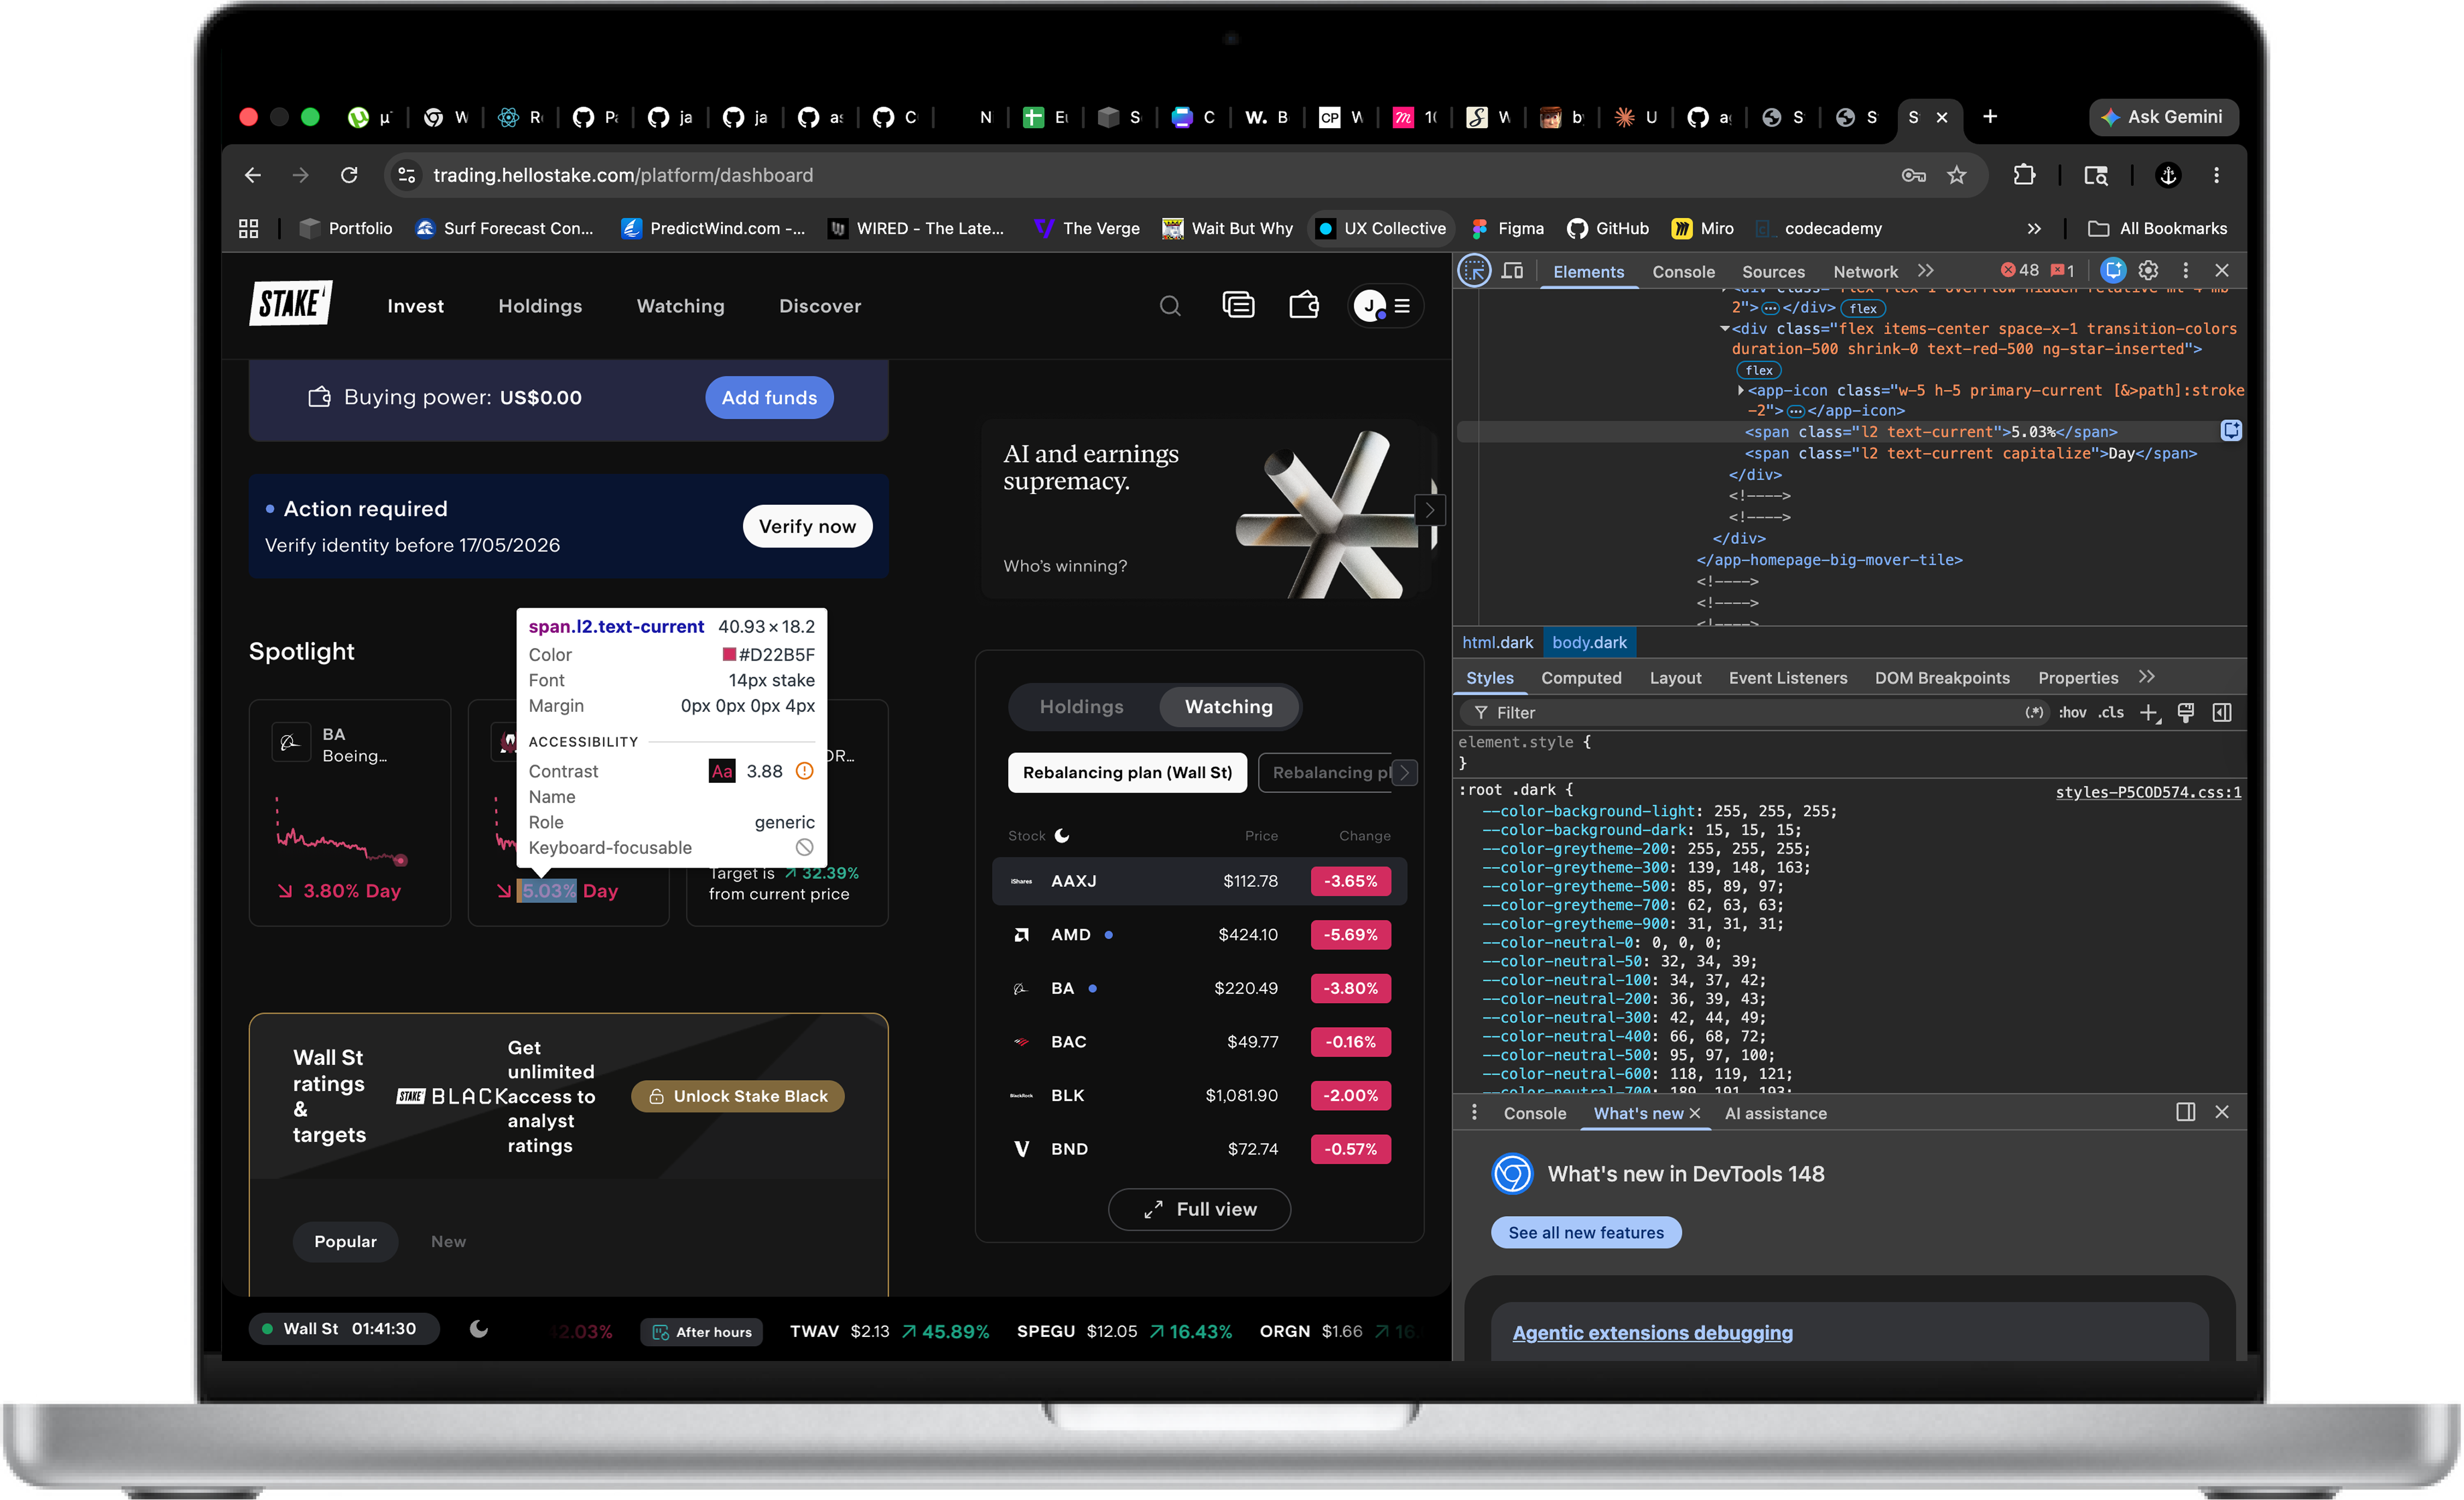Image resolution: width=2464 pixels, height=1500 pixels.
Task: Switch to the Console panel tab
Action: point(1683,271)
